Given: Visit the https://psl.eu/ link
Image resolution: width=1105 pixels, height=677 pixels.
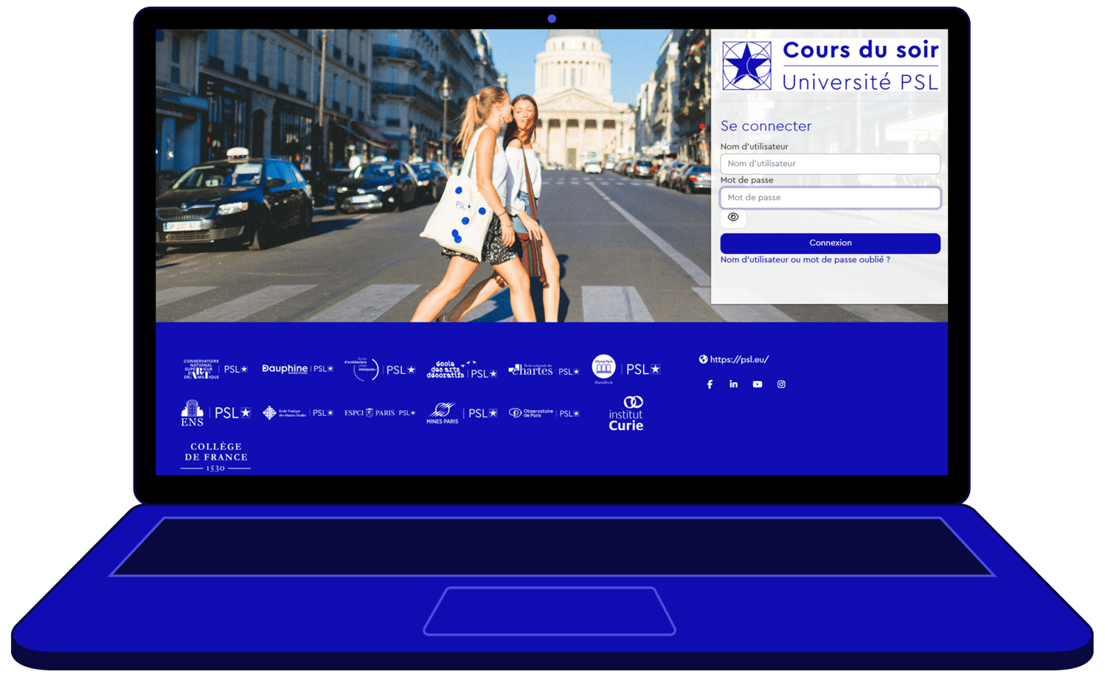Looking at the screenshot, I should click(739, 359).
